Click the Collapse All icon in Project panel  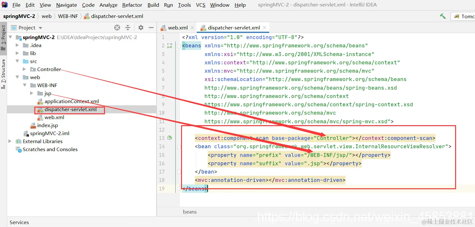coord(128,28)
